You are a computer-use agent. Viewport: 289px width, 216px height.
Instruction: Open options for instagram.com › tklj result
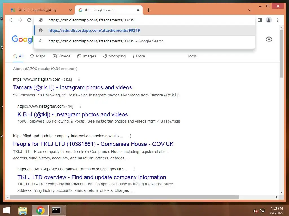(x=80, y=106)
